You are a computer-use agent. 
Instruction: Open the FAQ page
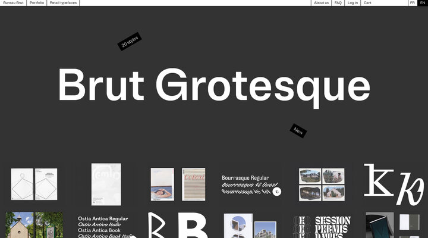[x=338, y=3]
